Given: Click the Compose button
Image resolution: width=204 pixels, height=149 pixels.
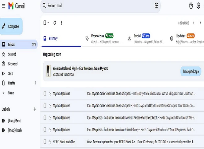Looking at the screenshot, I should [11, 26].
